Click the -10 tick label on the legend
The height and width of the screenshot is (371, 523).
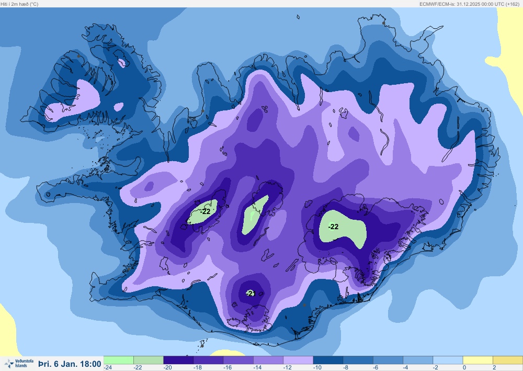[x=317, y=368]
